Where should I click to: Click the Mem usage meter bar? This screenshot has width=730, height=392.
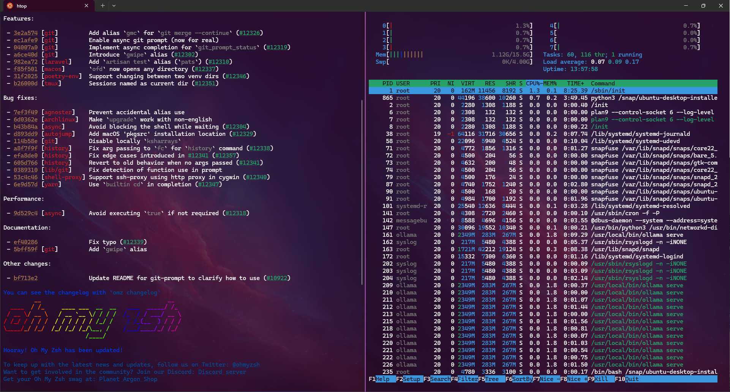pyautogui.click(x=454, y=55)
